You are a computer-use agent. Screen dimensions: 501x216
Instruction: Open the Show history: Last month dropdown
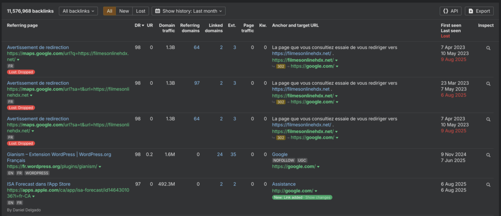pyautogui.click(x=188, y=11)
